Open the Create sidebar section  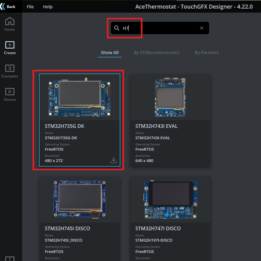(10, 48)
